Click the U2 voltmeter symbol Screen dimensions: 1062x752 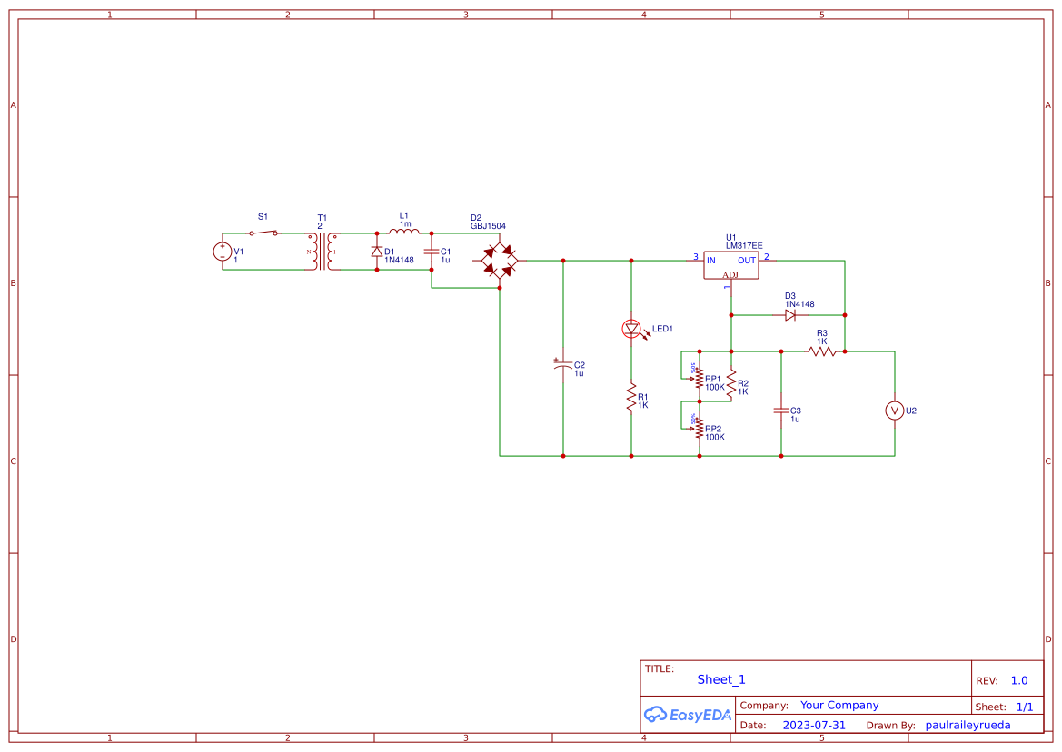click(894, 411)
